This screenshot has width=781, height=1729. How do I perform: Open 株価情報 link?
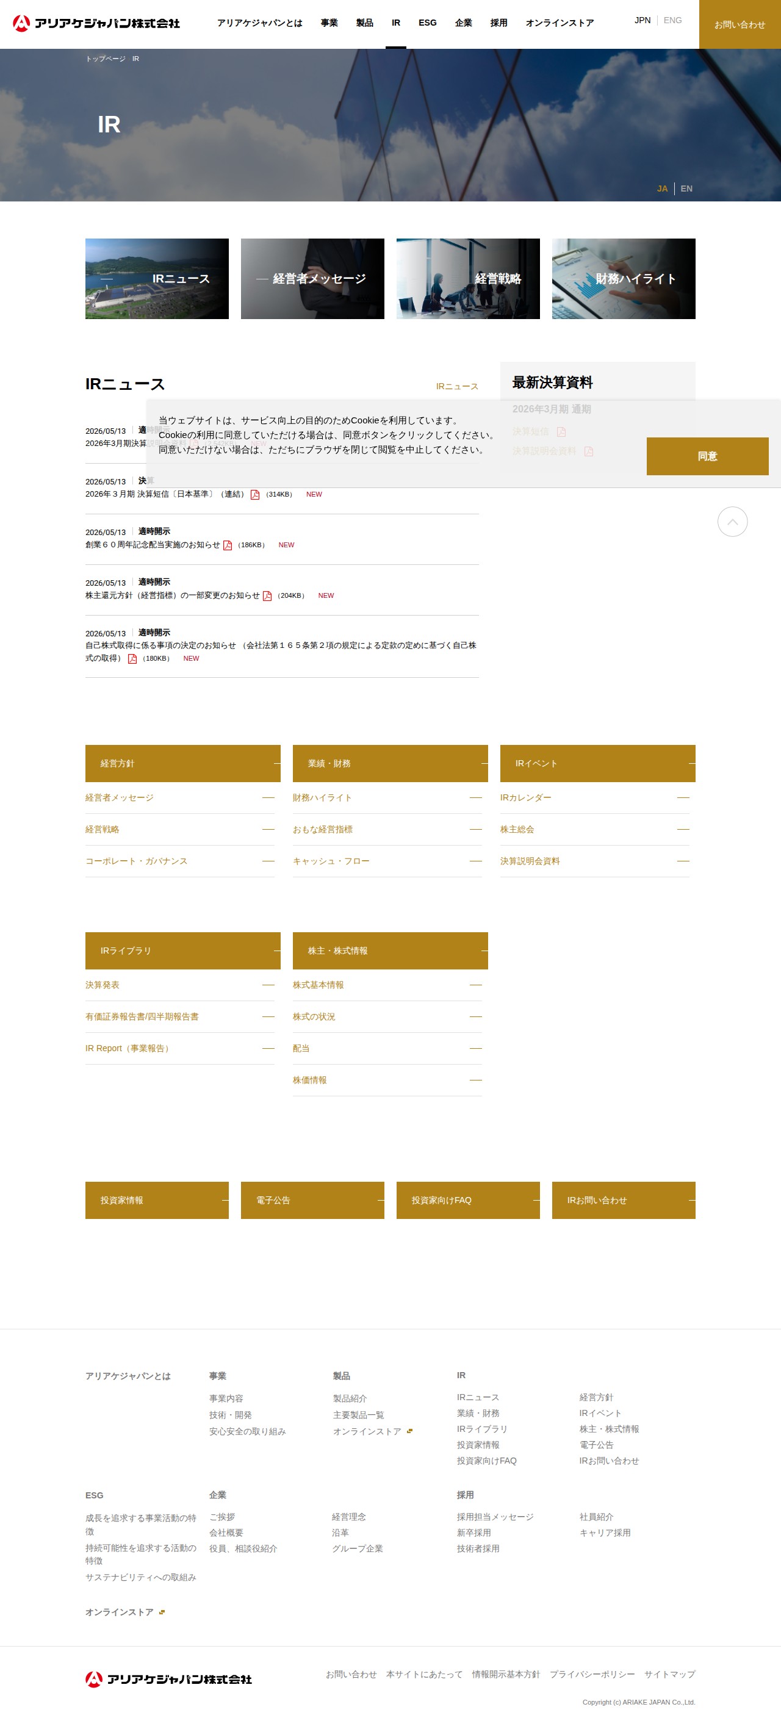[x=387, y=1080]
